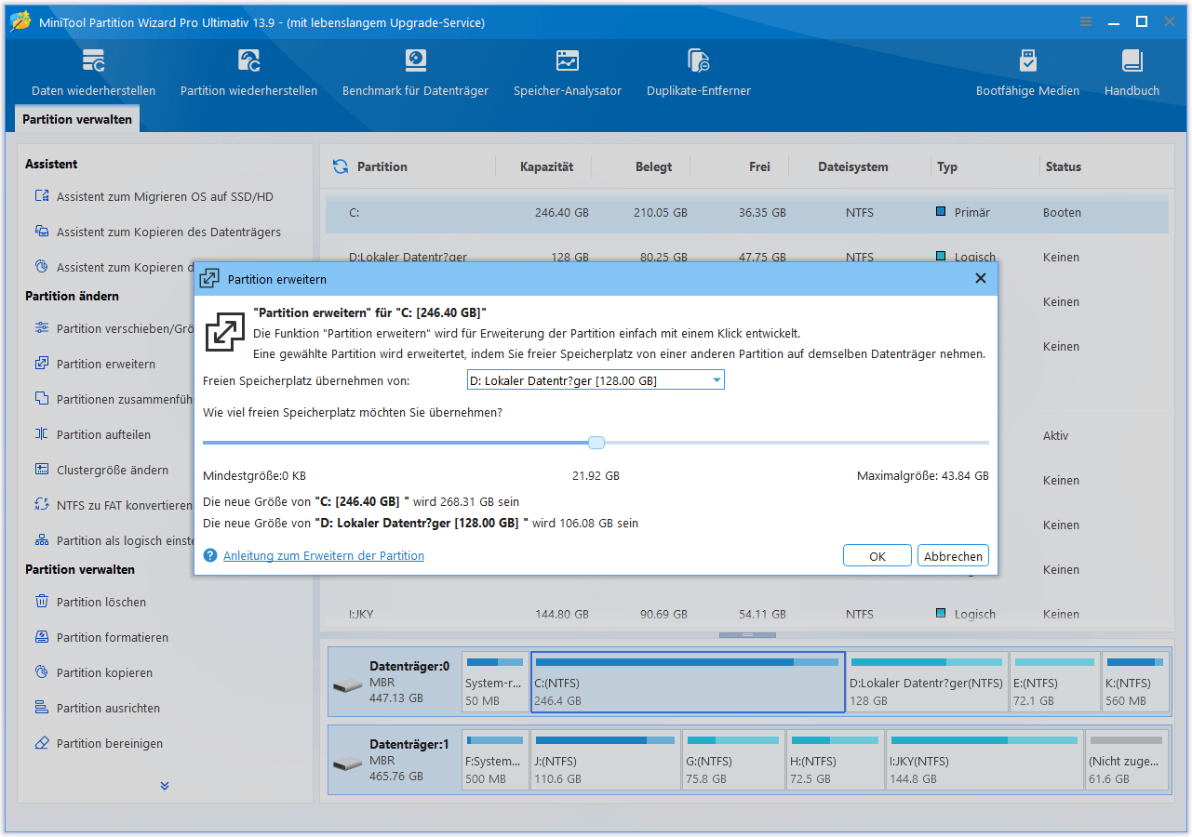Select the I:JKY partition row
1192x837 pixels.
(x=746, y=615)
